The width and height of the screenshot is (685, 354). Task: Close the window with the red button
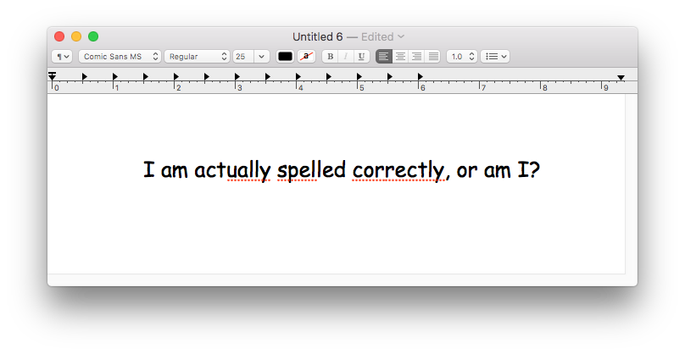click(x=59, y=36)
